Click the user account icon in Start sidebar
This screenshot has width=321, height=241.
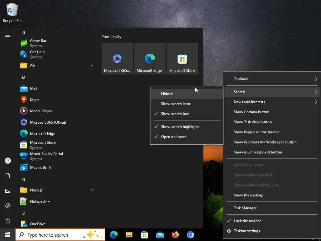8,161
